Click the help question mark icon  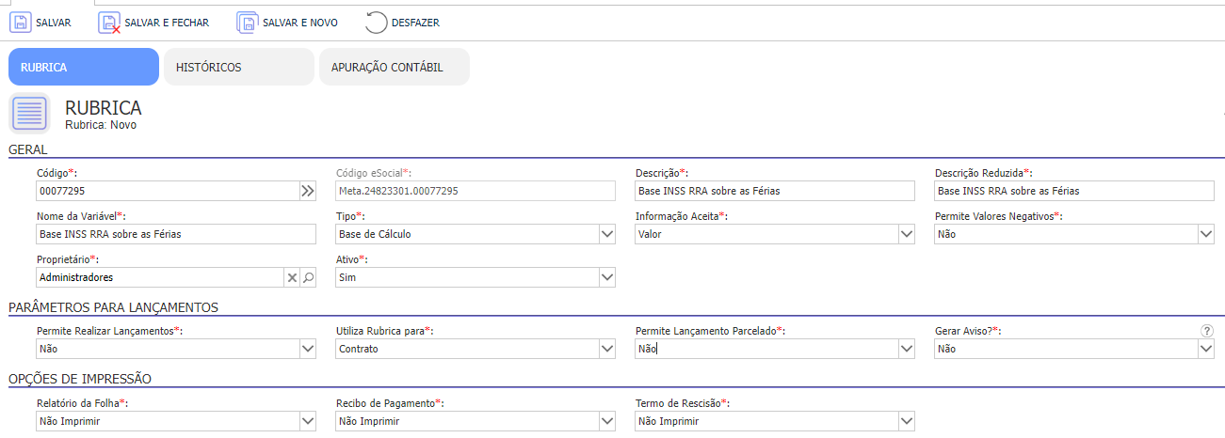[1207, 331]
